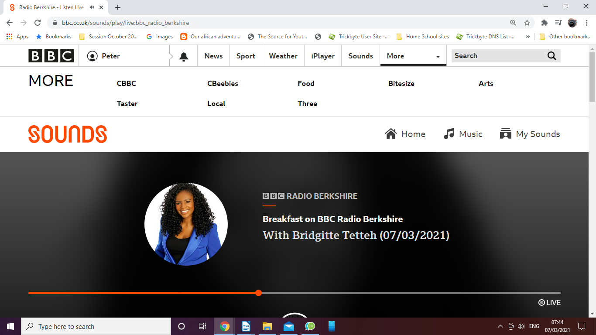Open Other bookmarks folder
The height and width of the screenshot is (335, 596).
(x=565, y=37)
